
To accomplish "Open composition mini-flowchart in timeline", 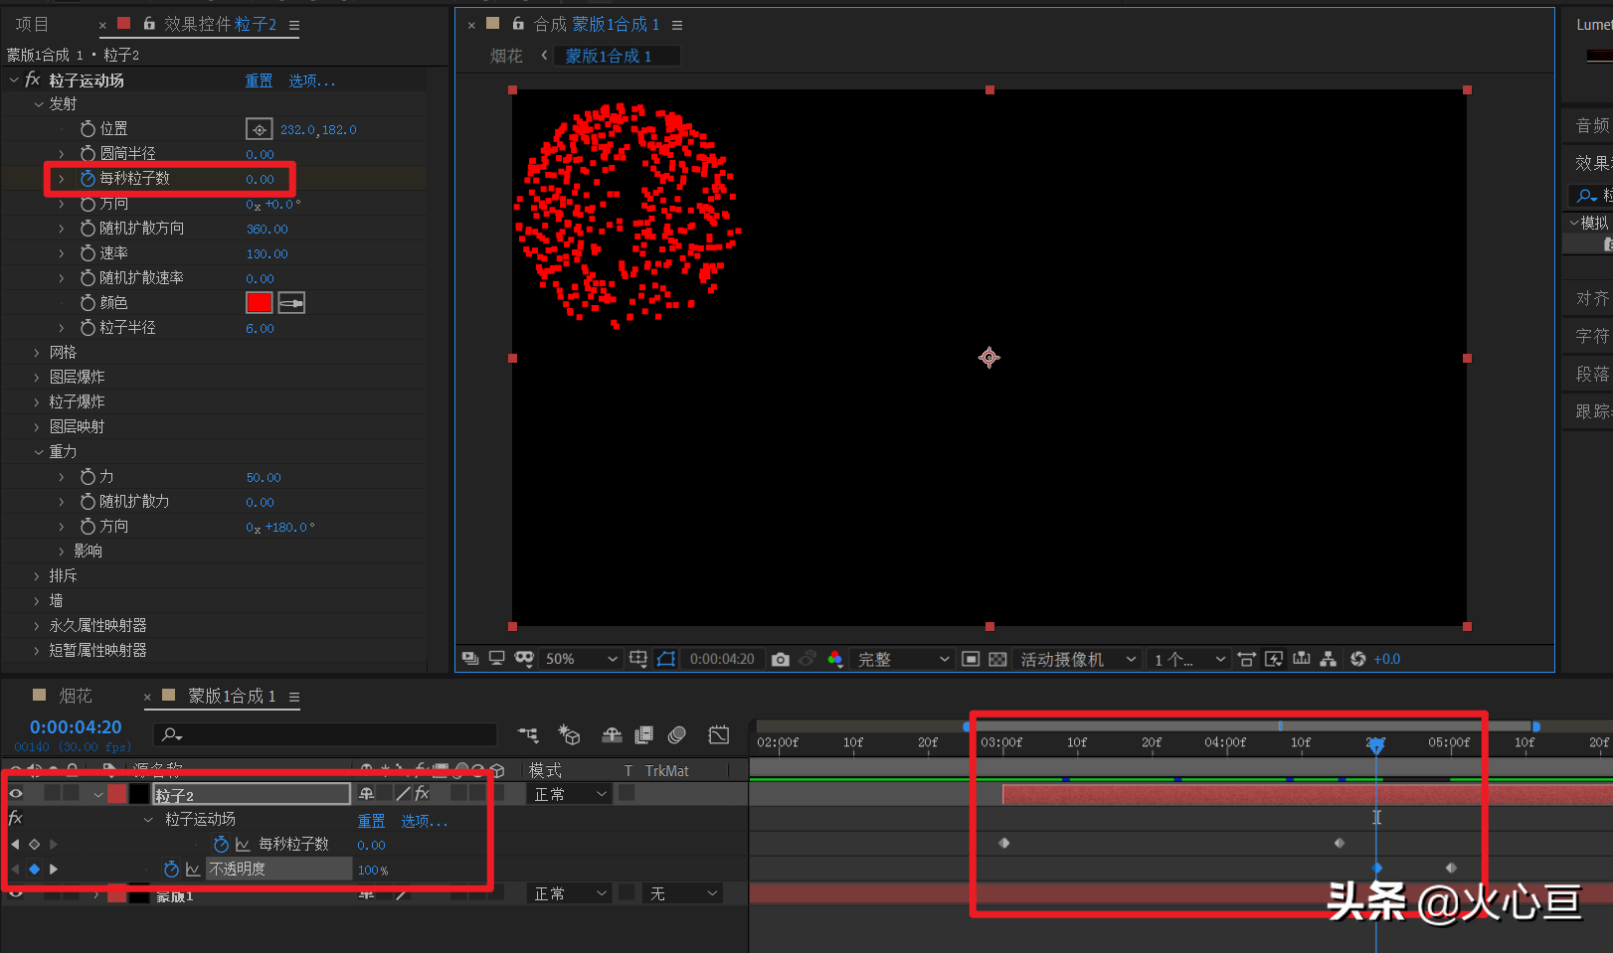I will pyautogui.click(x=528, y=735).
